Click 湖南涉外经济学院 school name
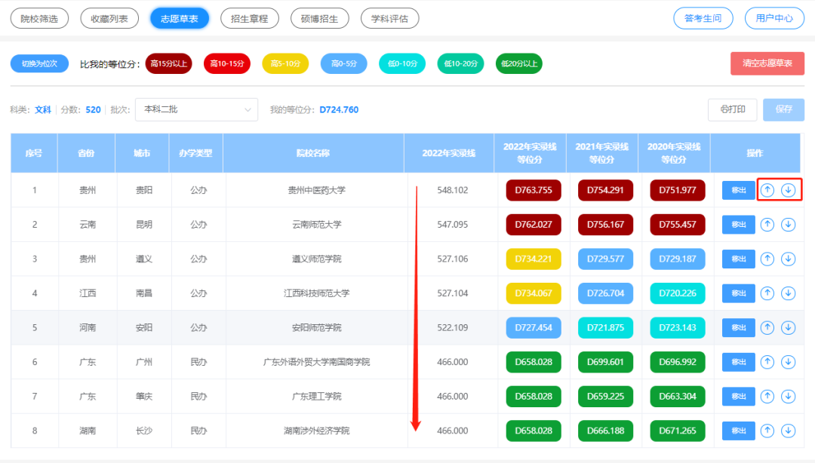 pos(316,431)
